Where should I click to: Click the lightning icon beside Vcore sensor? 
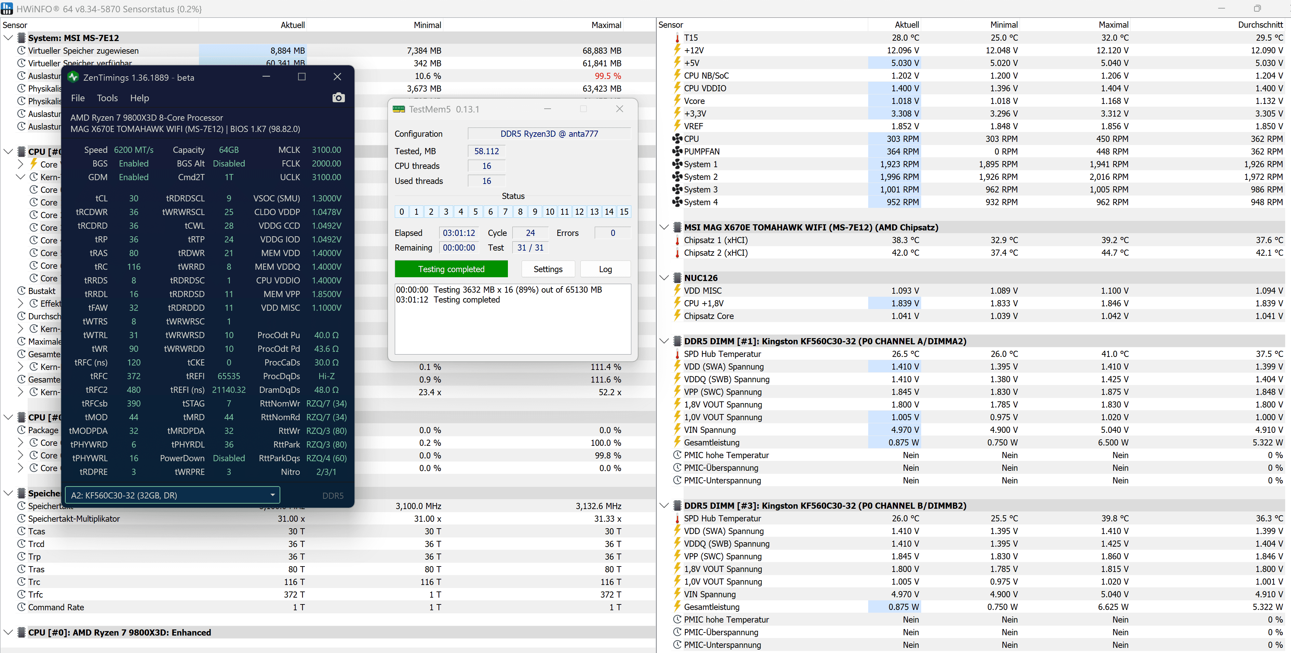point(677,101)
